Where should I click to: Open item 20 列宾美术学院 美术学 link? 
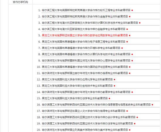click(85, 130)
